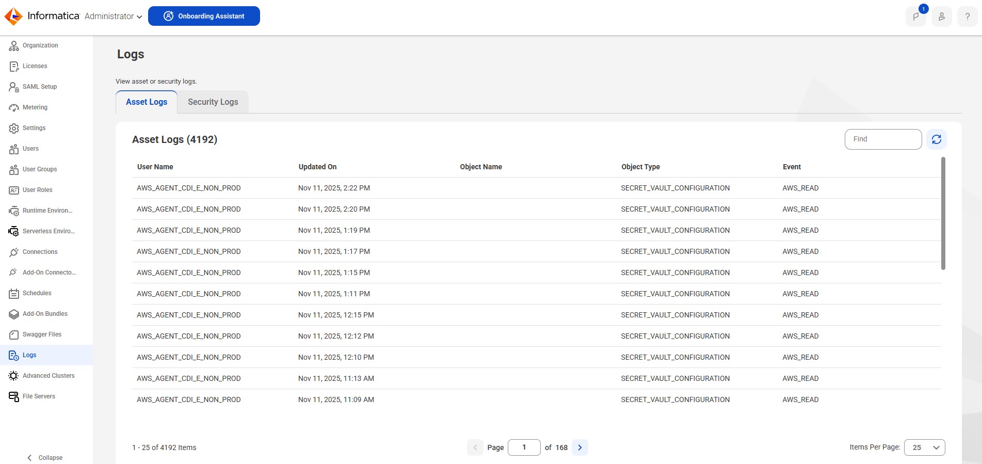Open Users icon in sidebar
Viewport: 982px width, 464px height.
point(14,149)
